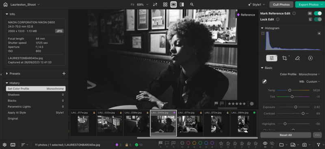The height and width of the screenshot is (149, 325).
Task: Adjust the Exposure slider
Action: click(296, 107)
